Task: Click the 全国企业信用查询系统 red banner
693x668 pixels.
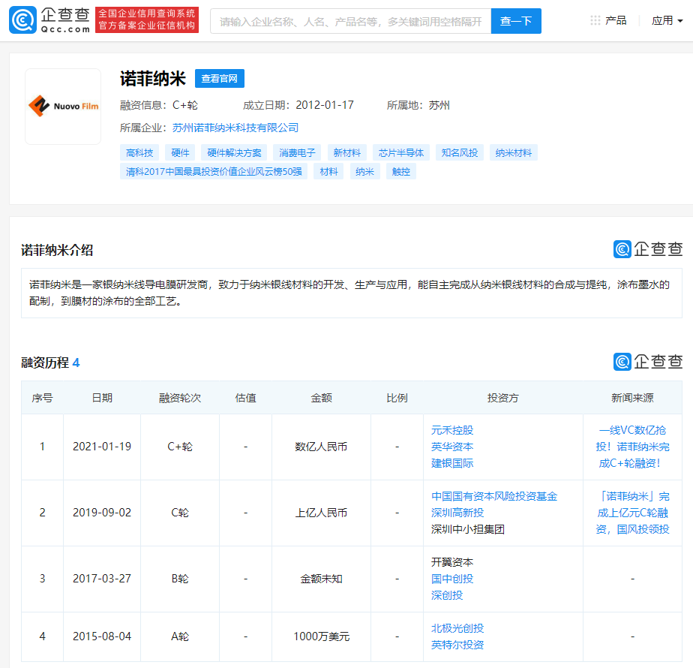Action: pyautogui.click(x=147, y=20)
